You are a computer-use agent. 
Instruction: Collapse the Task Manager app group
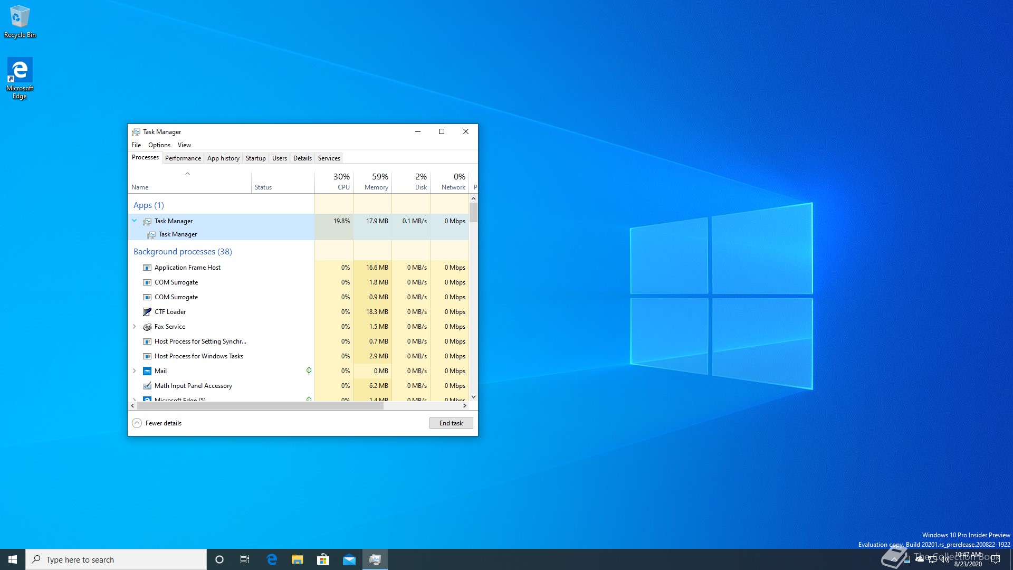[x=135, y=221]
